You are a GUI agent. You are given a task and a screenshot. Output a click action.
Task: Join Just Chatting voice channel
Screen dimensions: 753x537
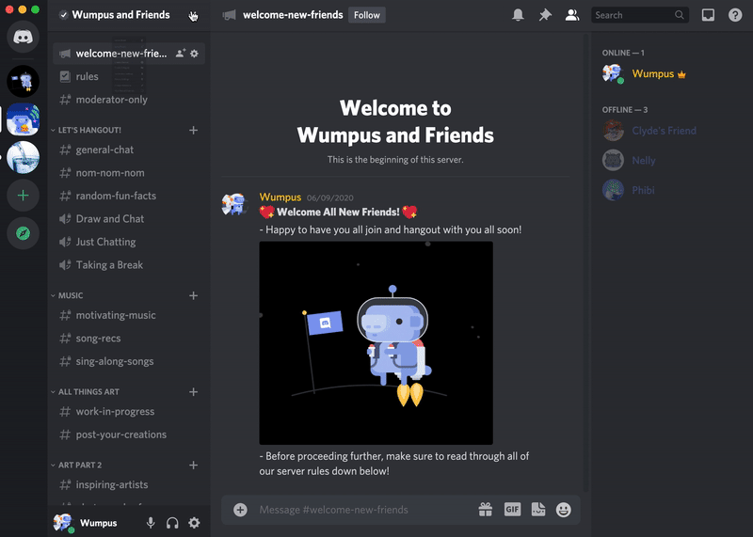pyautogui.click(x=129, y=242)
